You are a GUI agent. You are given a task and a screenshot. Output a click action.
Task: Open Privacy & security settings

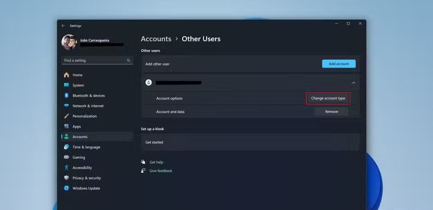pyautogui.click(x=87, y=178)
